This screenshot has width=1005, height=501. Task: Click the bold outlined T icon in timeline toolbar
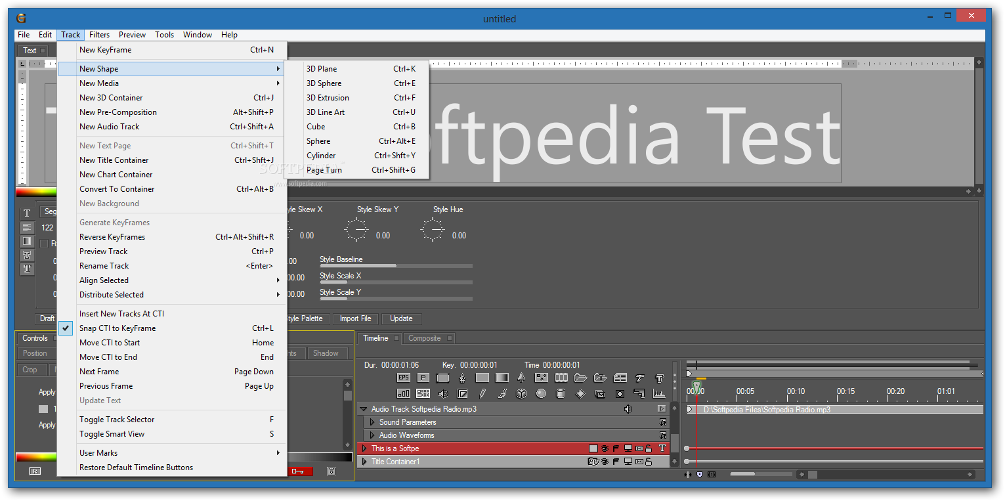[660, 378]
